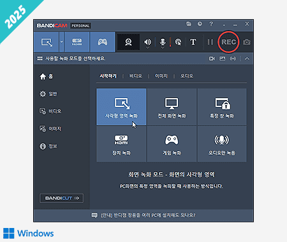This screenshot has height=242, width=287.
Task: Click the audio broadcast status icon
Action: (x=233, y=59)
